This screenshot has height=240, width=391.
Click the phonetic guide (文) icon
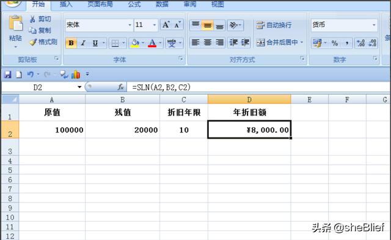point(172,43)
